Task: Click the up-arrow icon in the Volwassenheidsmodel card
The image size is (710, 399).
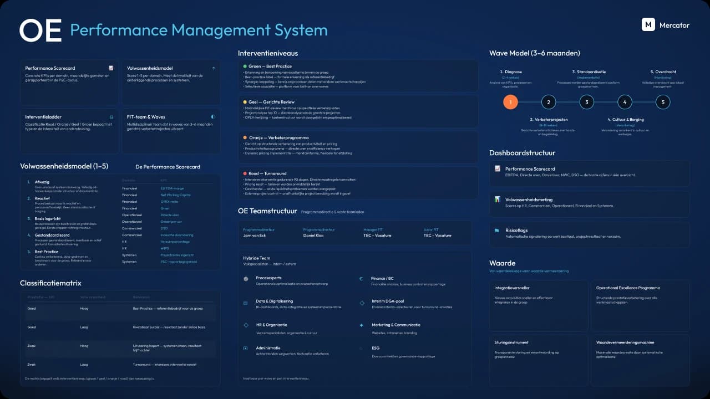Action: 214,68
